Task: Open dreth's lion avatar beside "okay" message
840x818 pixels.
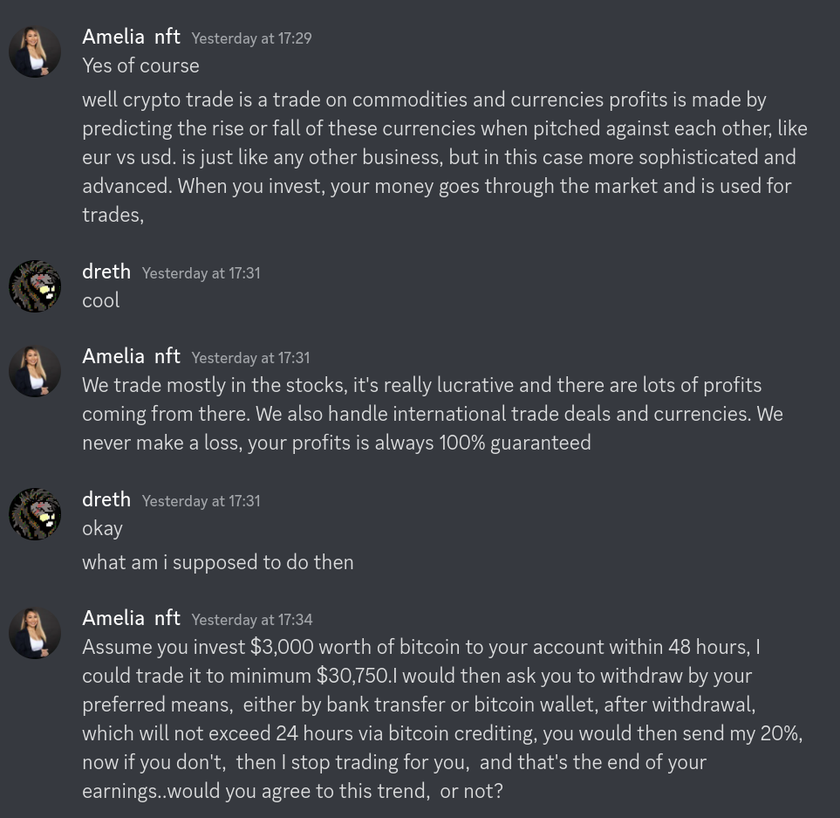Action: [35, 514]
